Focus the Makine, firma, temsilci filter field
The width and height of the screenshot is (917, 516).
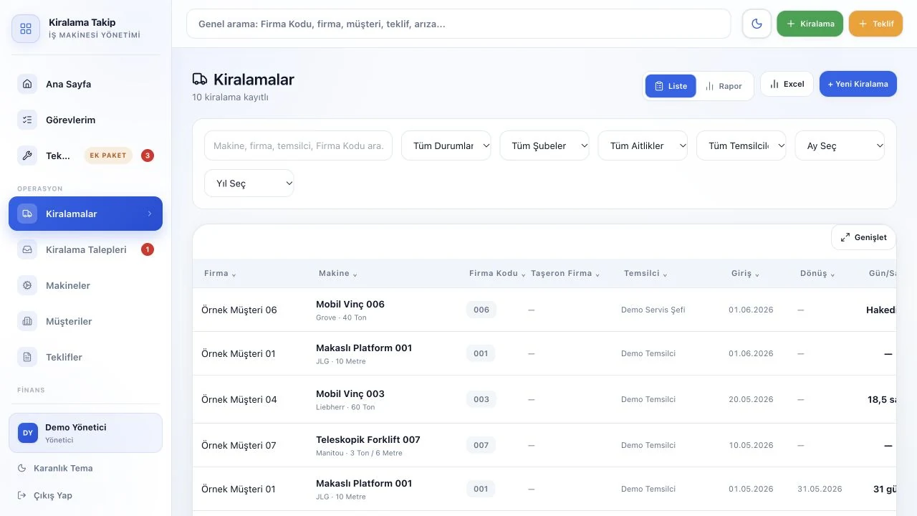tap(298, 145)
